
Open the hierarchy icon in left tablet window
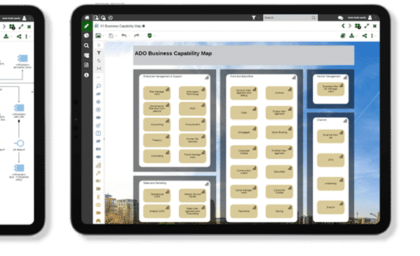(x=12, y=27)
